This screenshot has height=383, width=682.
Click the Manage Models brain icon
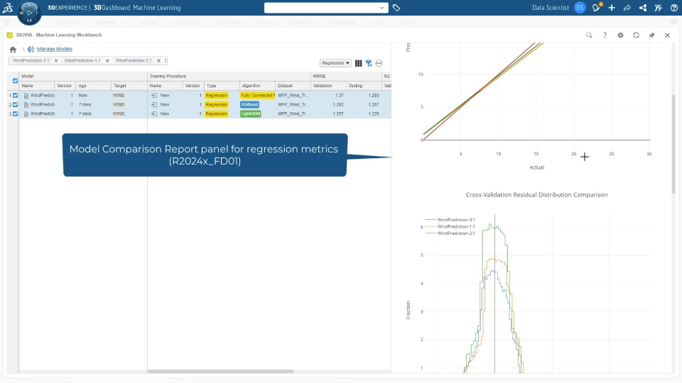pyautogui.click(x=31, y=50)
